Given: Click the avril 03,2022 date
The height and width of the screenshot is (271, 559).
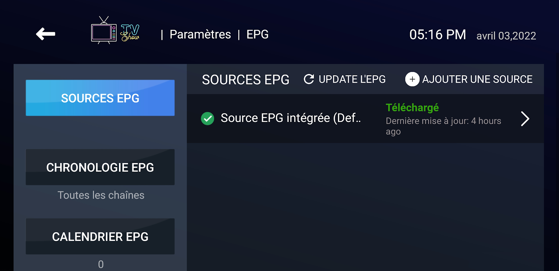Looking at the screenshot, I should pos(506,36).
